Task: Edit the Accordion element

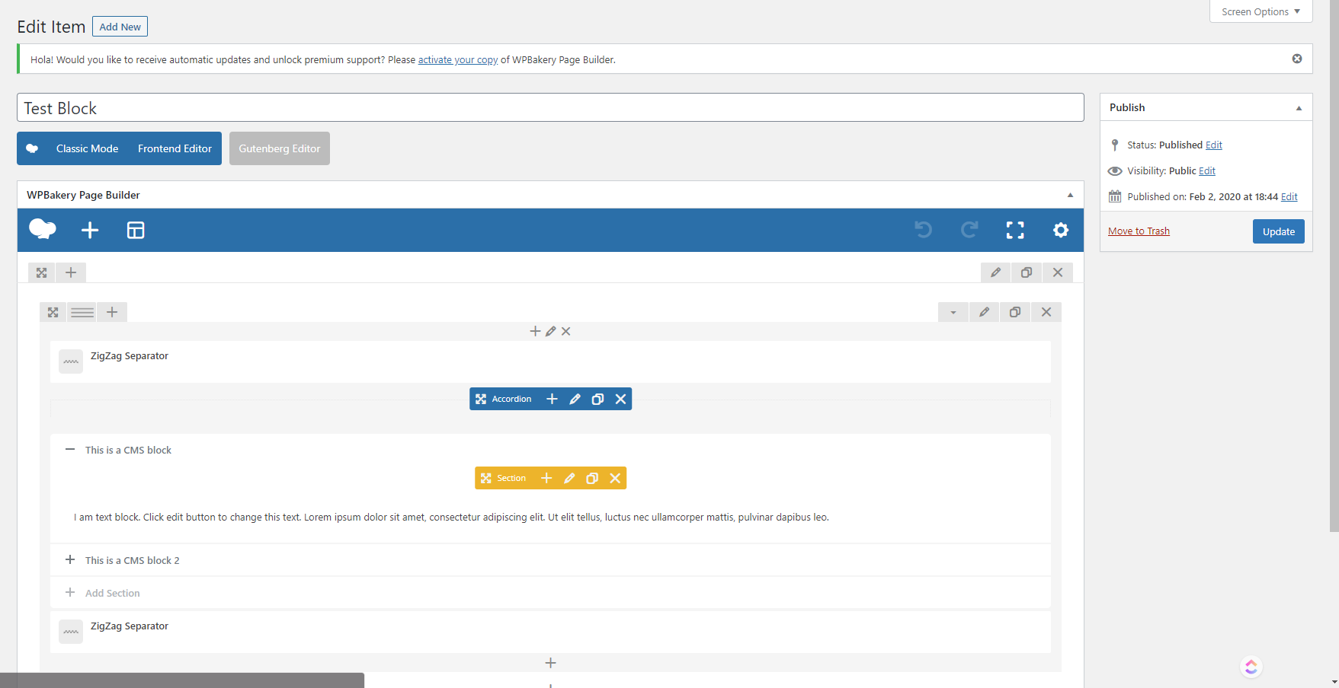Action: pos(575,399)
